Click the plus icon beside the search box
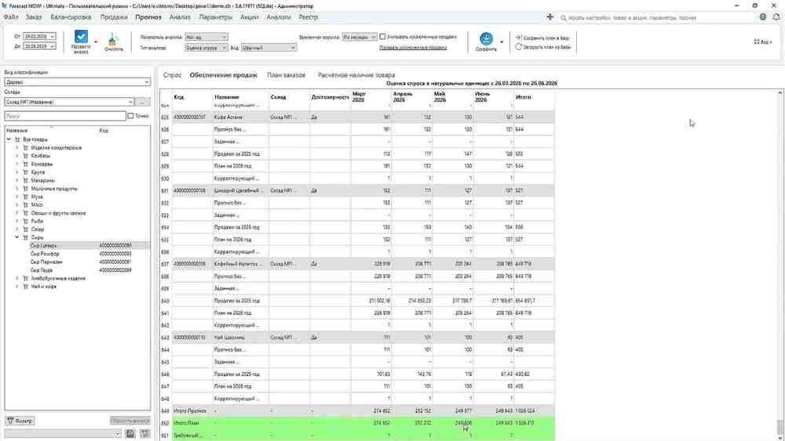The image size is (785, 441). pos(549,17)
